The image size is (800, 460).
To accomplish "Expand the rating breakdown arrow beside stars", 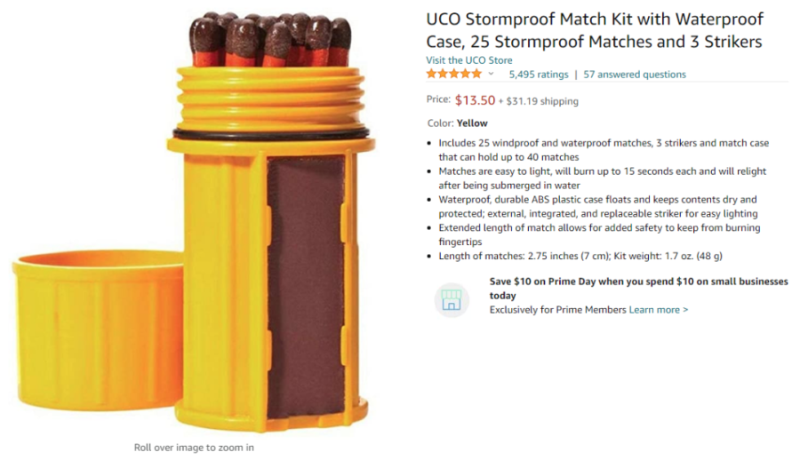I will pos(491,75).
